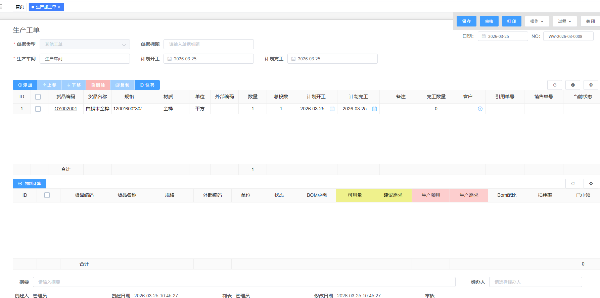Open calendar icon in row 1 计划开工 cell
Viewport: 600px width, 298px height.
click(x=332, y=109)
